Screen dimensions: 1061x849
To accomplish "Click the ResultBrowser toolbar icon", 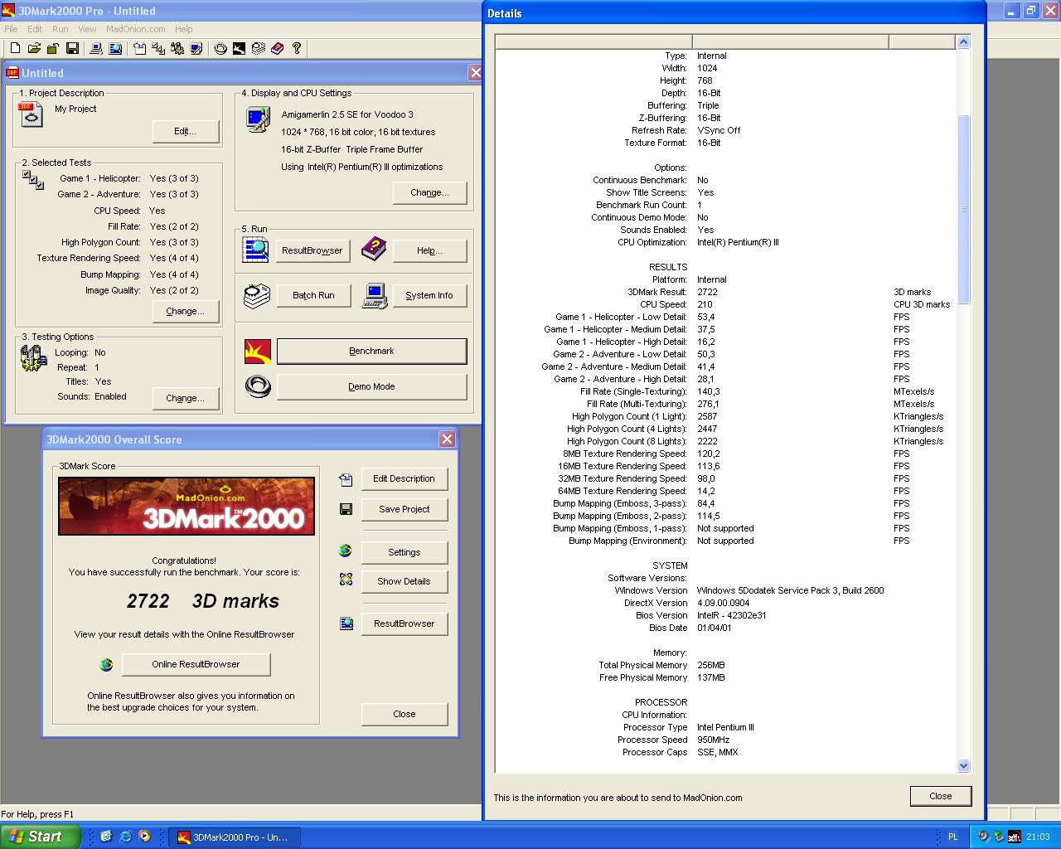I will [115, 48].
